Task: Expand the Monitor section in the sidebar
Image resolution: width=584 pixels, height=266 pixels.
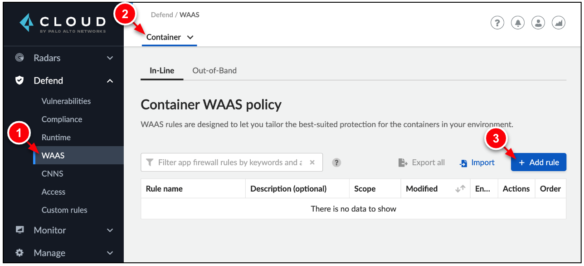Action: click(x=110, y=230)
